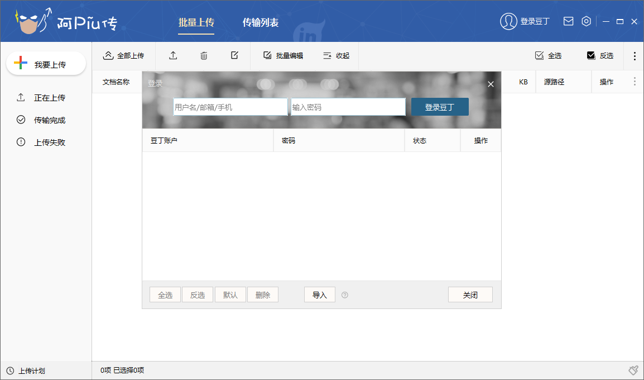Click the 状态 column header

point(432,141)
